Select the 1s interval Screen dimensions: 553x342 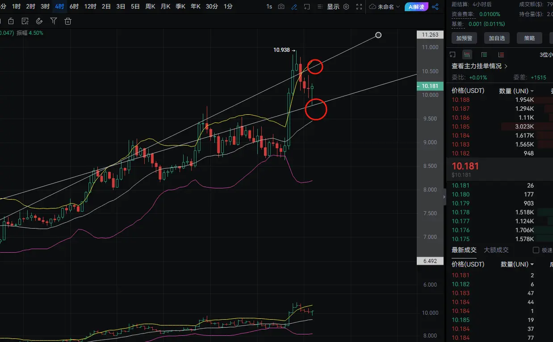(x=269, y=7)
